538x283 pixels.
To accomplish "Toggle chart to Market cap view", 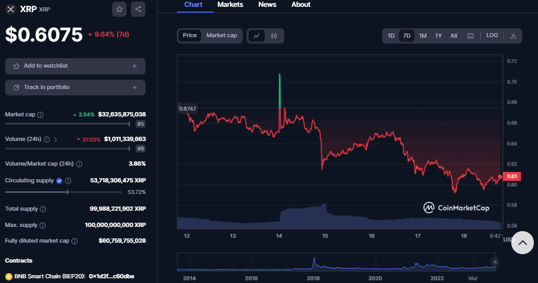I will tap(221, 36).
